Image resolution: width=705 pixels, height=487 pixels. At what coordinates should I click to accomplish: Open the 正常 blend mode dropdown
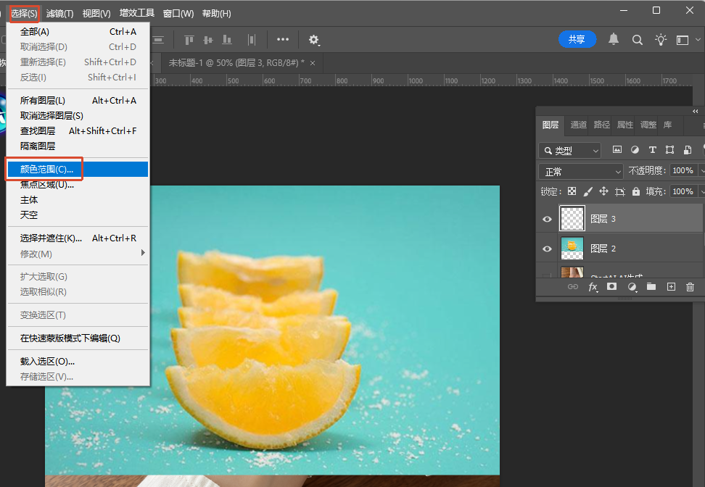[582, 172]
